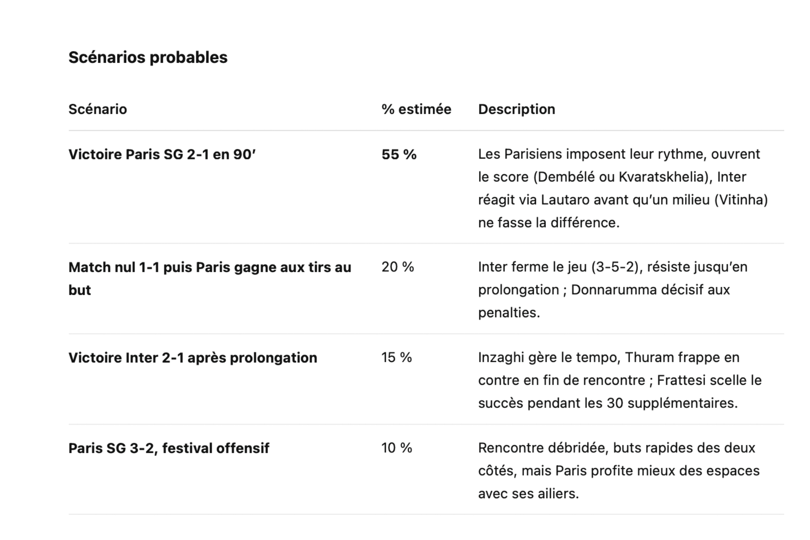Viewport: 810px width, 540px height.
Task: Click the '20 %' percentage cell
Action: (x=397, y=267)
